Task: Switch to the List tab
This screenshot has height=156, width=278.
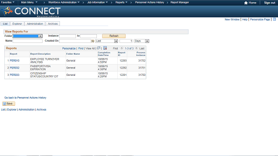Action: point(5,24)
